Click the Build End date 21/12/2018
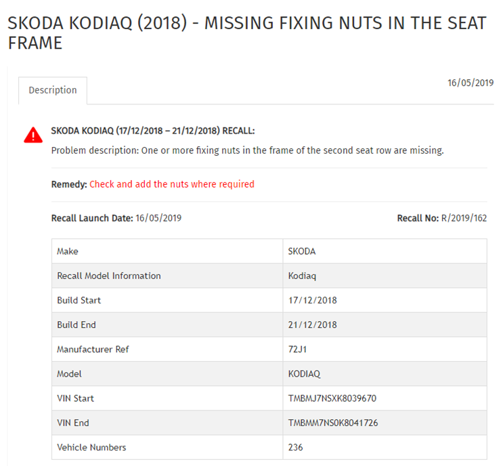The image size is (503, 466). (313, 325)
